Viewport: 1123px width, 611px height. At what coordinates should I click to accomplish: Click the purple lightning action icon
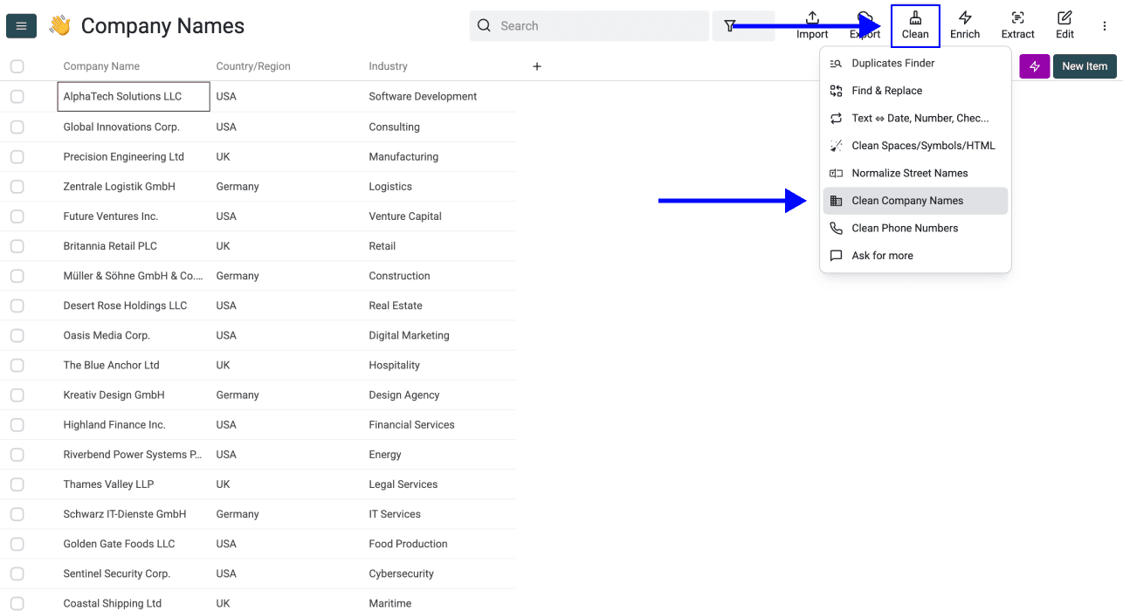(1034, 65)
